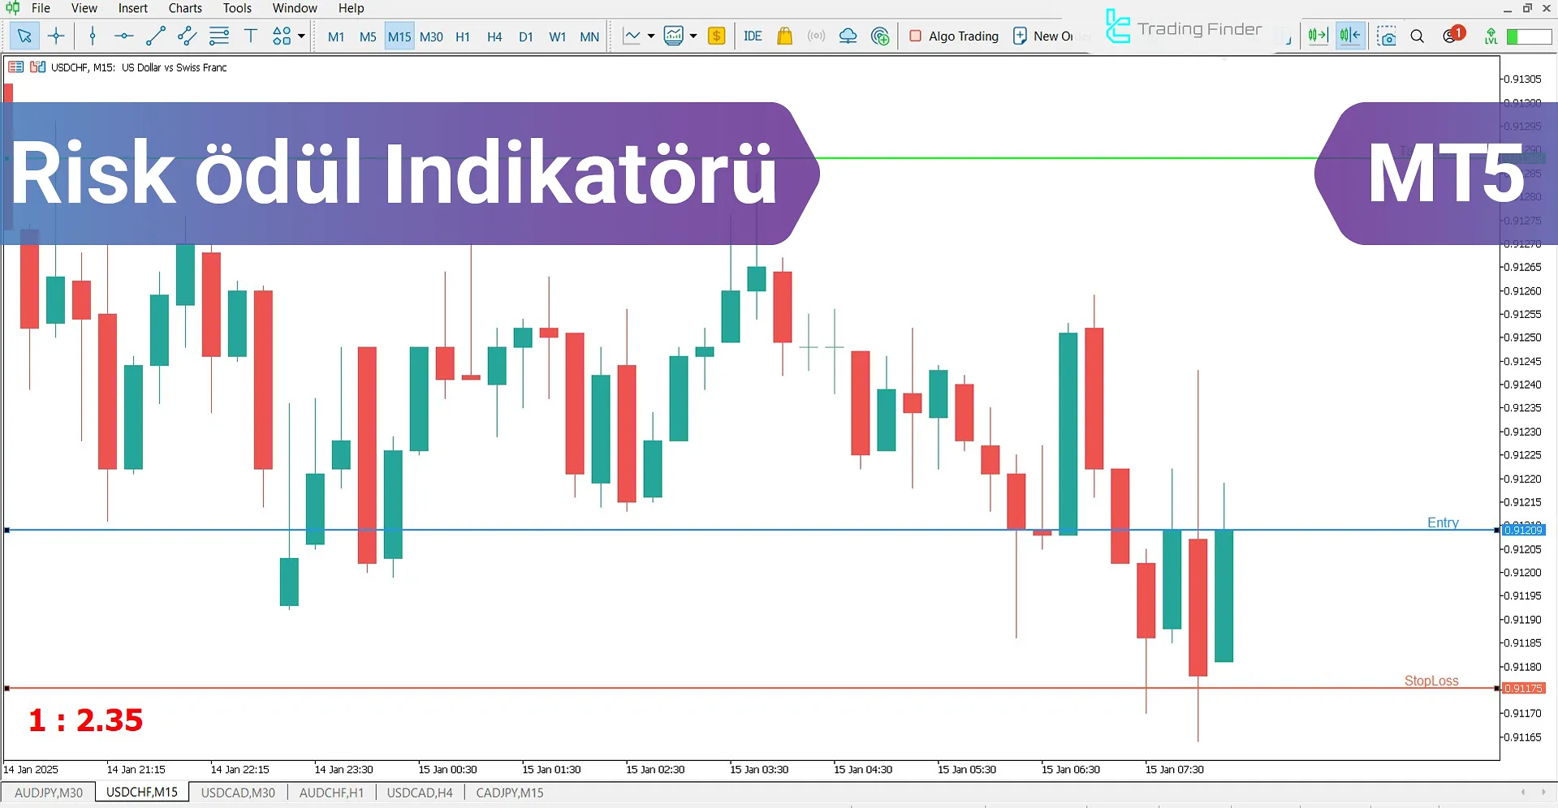Viewport: 1558px width, 808px height.
Task: Select the Text annotation tool
Action: (250, 36)
